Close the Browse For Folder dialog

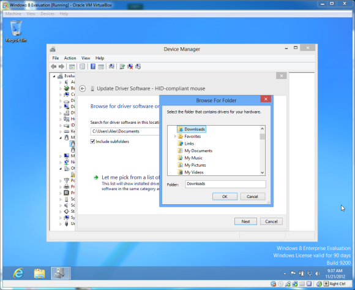[266, 99]
